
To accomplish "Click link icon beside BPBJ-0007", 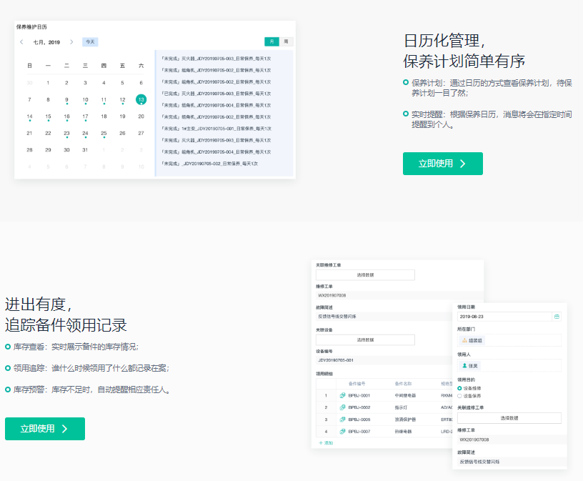I will pyautogui.click(x=342, y=431).
